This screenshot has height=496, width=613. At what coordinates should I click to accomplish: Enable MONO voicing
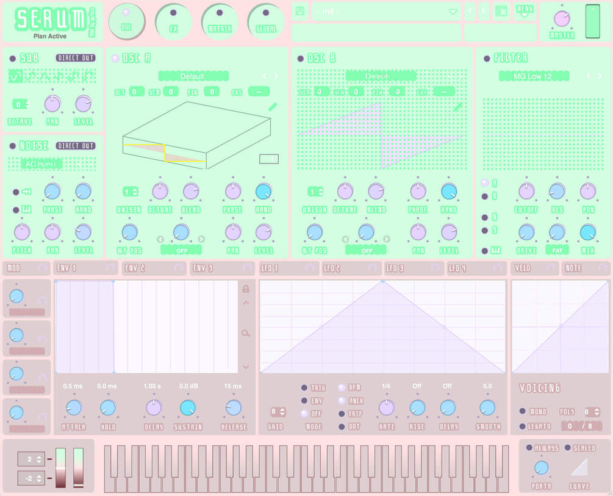point(522,411)
